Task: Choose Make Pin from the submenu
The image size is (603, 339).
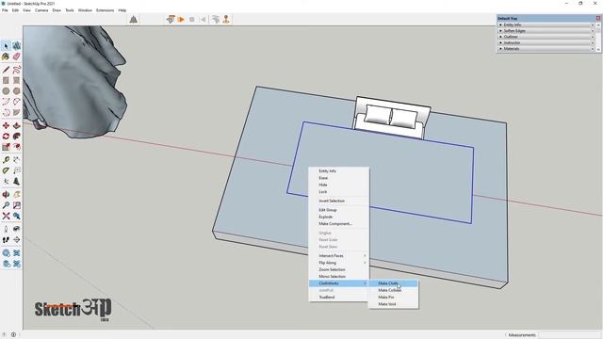Action: coord(393,298)
